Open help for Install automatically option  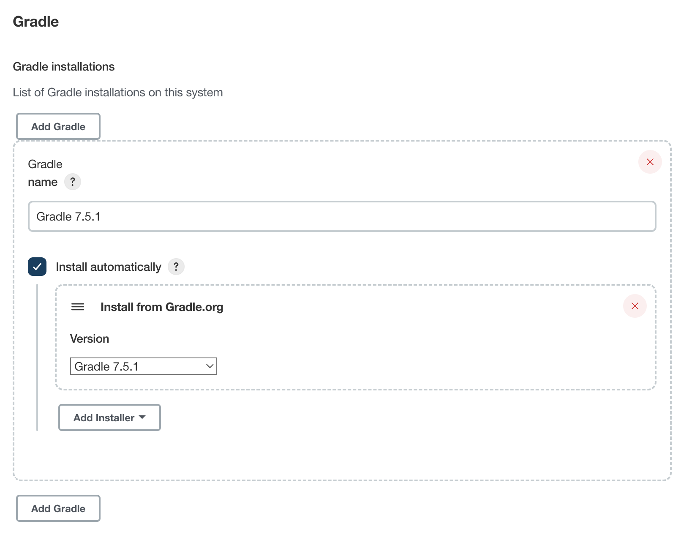click(x=176, y=267)
